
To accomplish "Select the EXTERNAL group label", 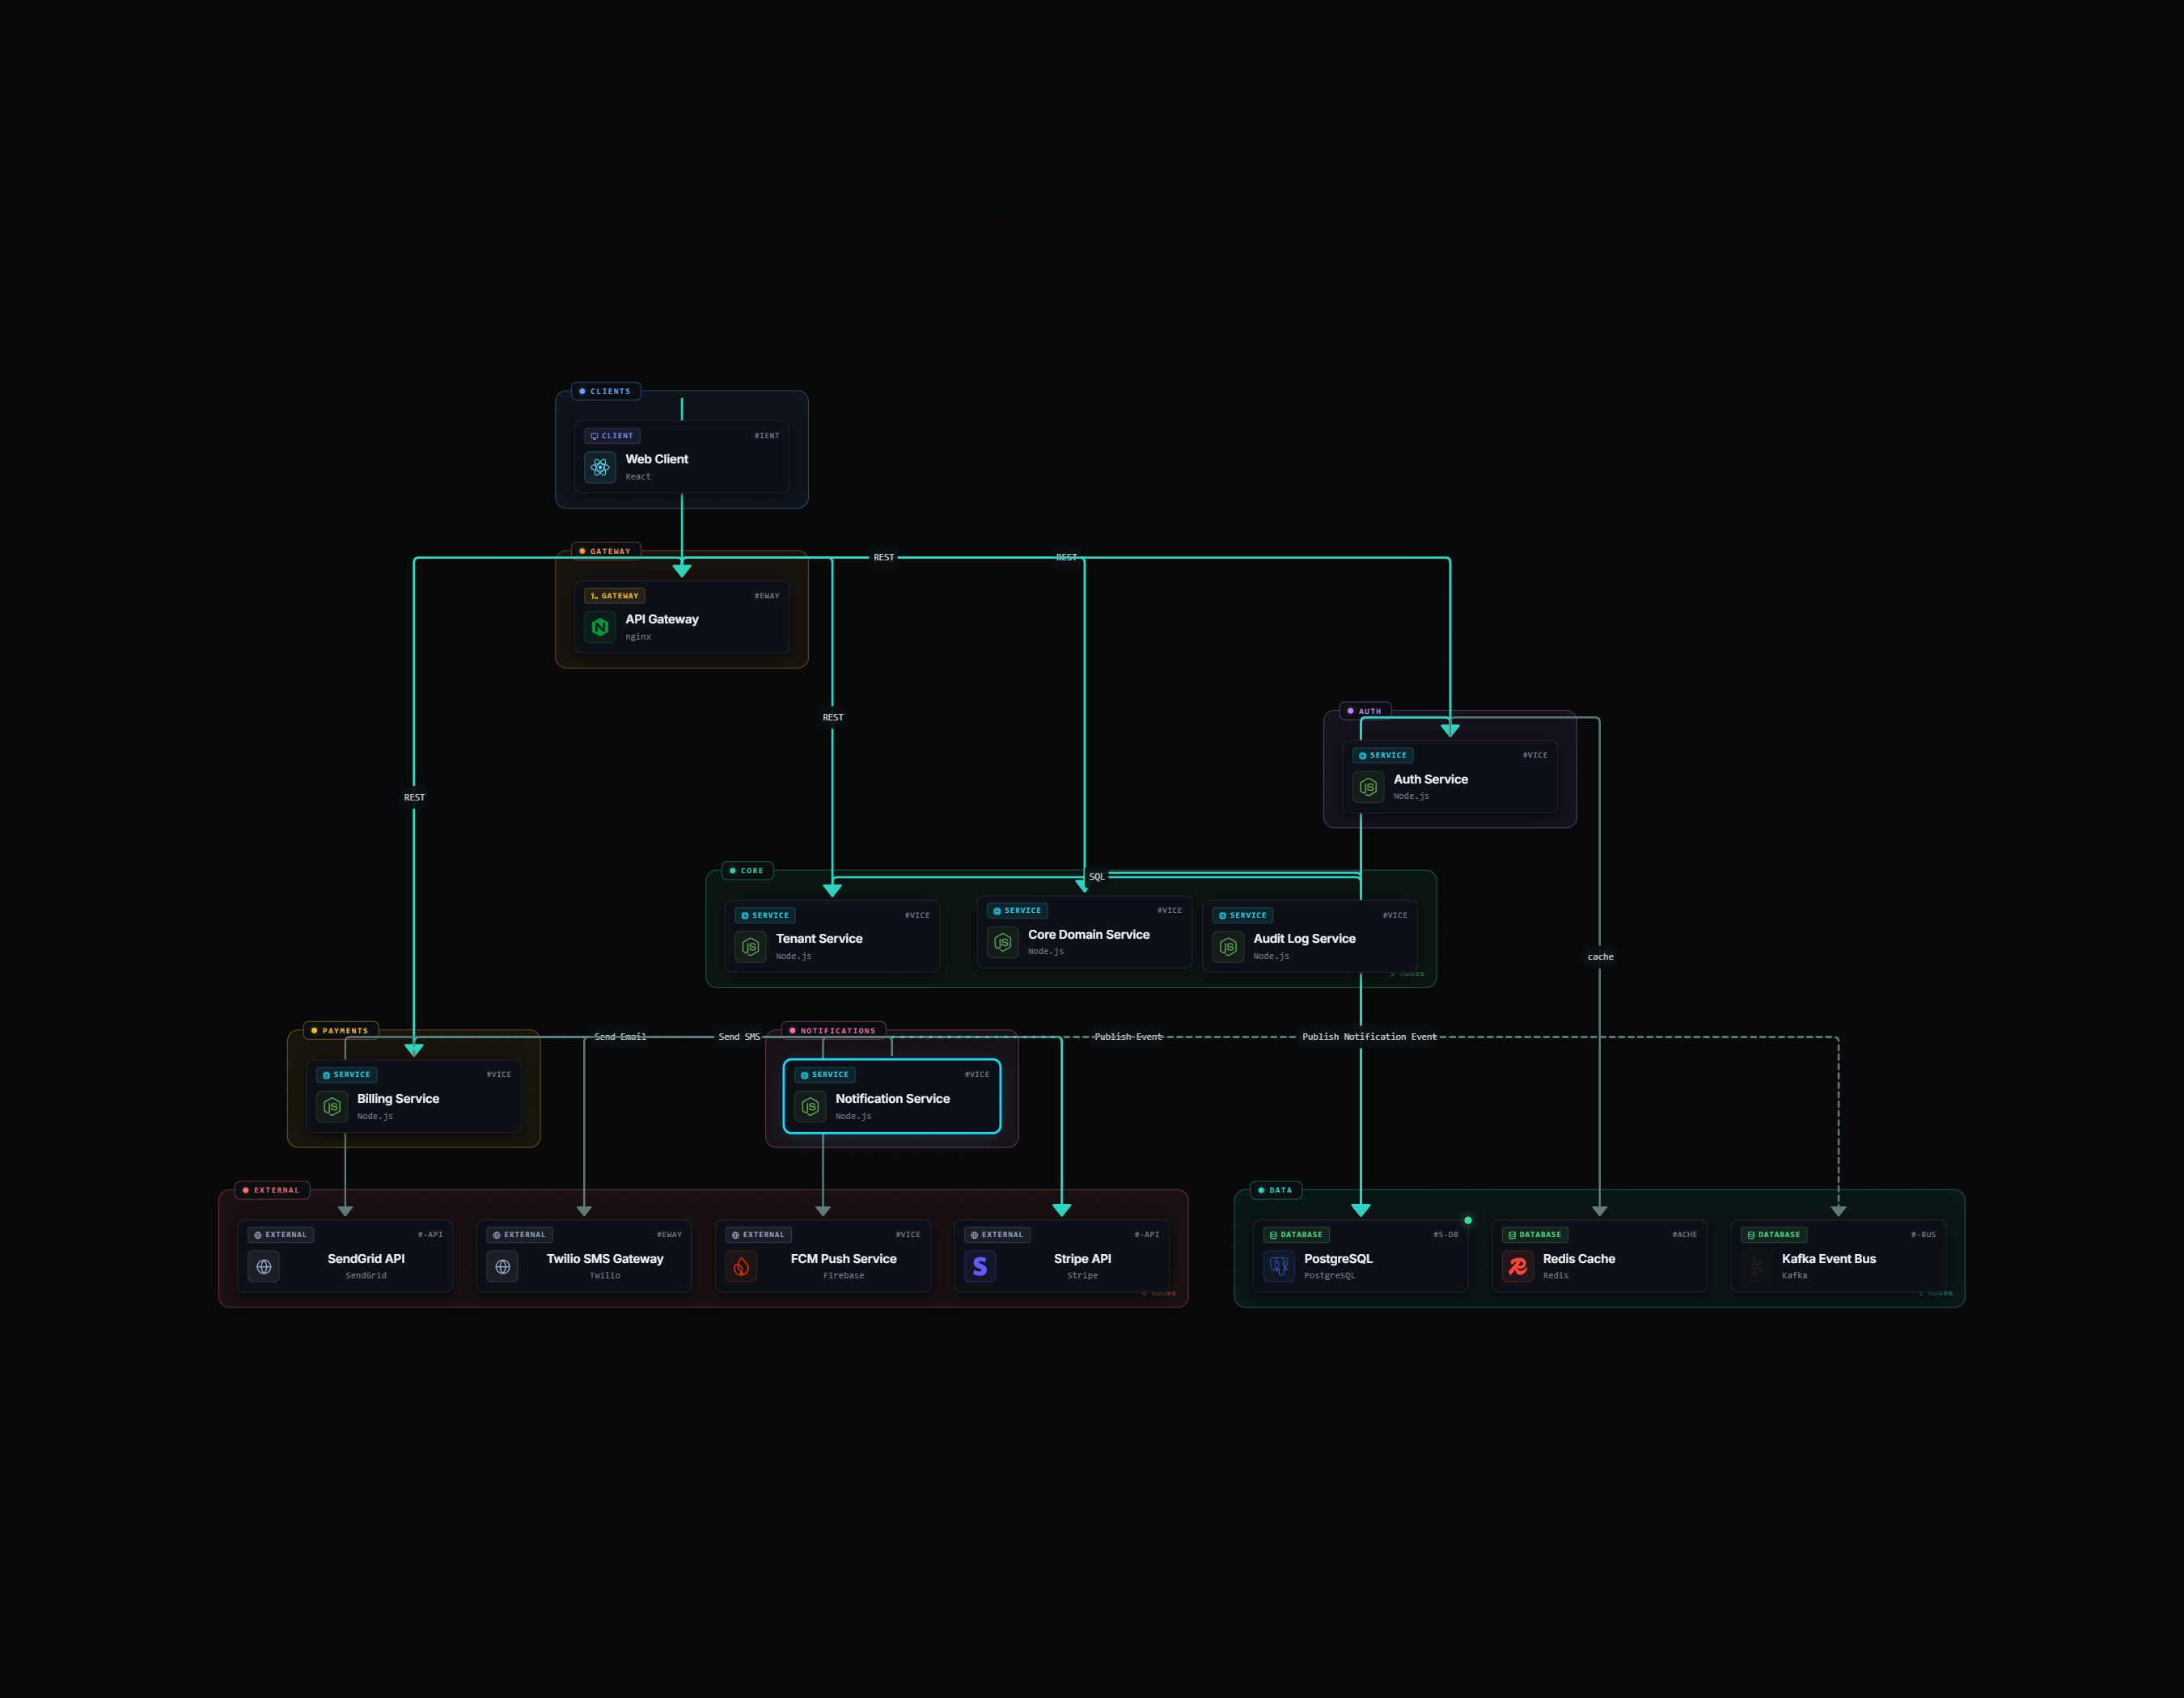I will coord(272,1189).
